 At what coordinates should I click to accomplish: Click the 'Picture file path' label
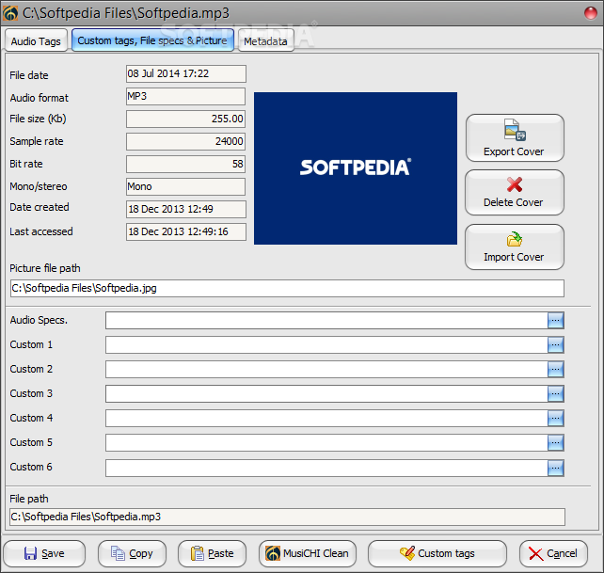click(45, 268)
